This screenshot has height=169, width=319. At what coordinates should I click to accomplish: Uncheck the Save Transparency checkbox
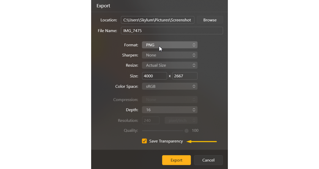144,141
